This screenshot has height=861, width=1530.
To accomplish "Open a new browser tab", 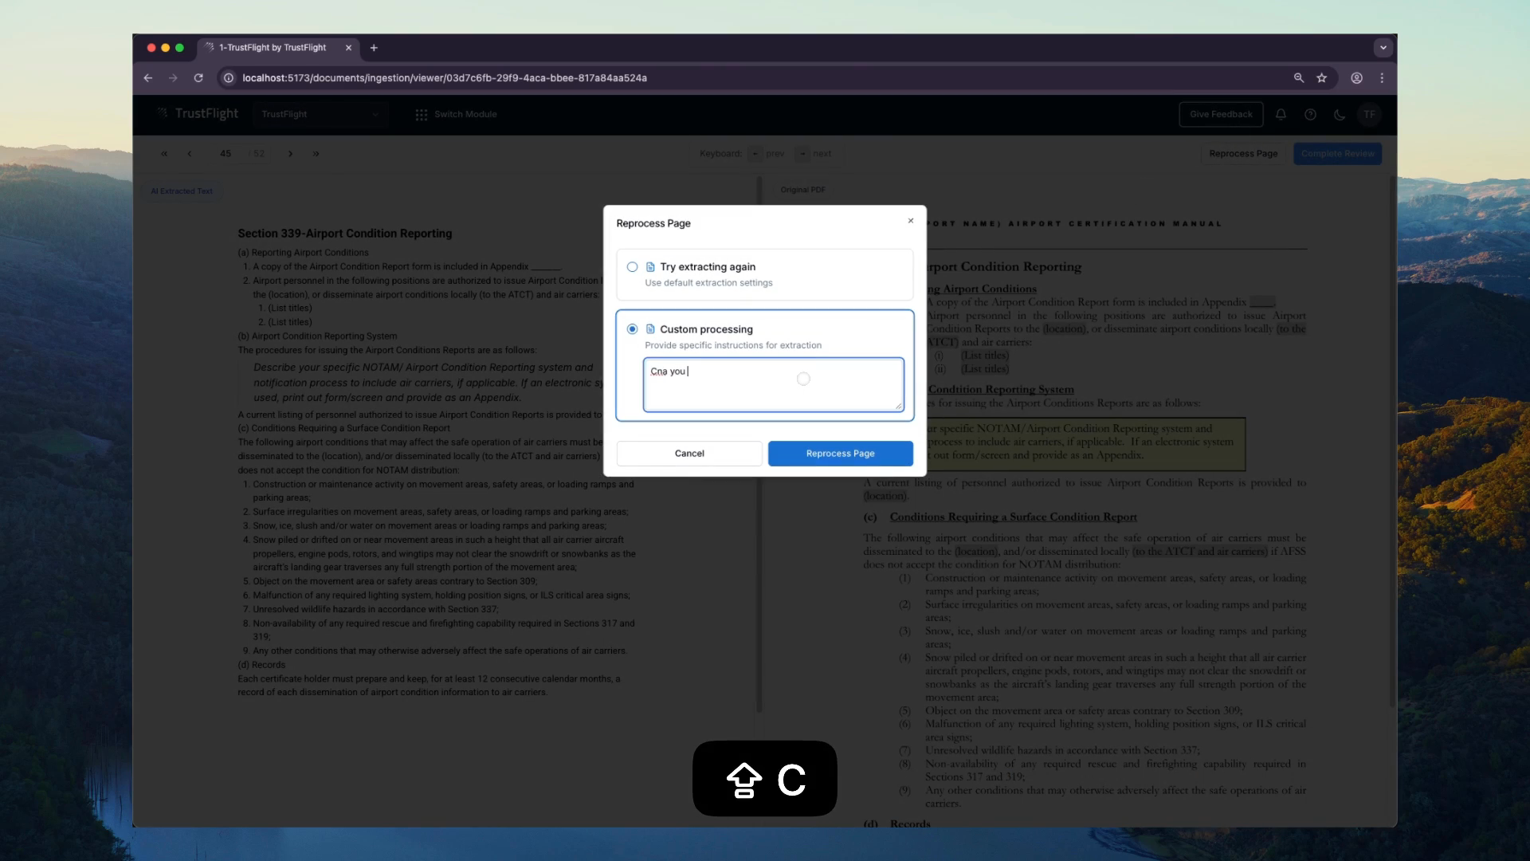I will click(374, 48).
